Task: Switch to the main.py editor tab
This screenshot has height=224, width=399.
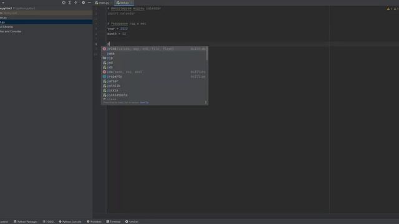Action: tap(102, 2)
